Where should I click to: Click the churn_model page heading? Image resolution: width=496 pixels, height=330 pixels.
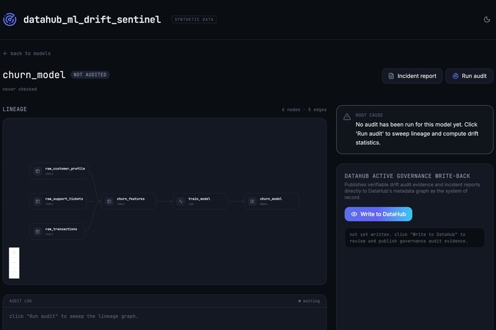point(34,75)
